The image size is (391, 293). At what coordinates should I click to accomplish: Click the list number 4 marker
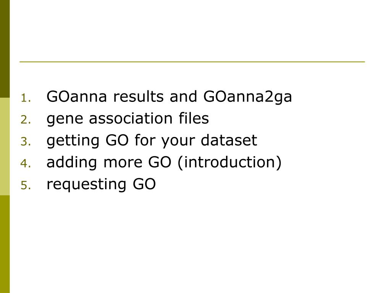coord(26,163)
